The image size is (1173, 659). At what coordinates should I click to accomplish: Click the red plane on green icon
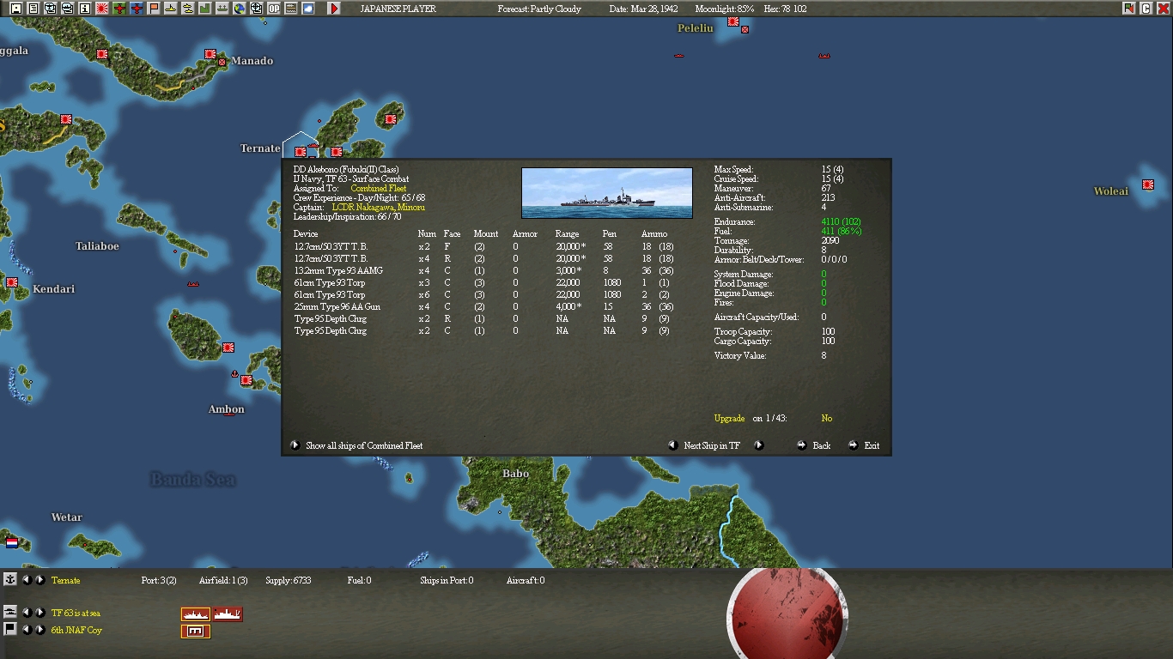pos(119,9)
